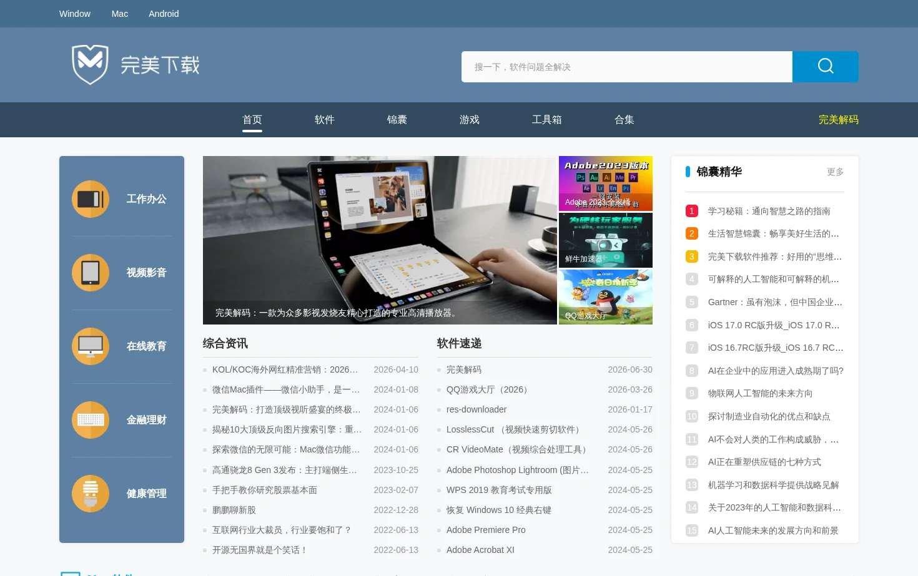
Task: Open news 手把手教你研究股票基本面
Action: click(x=265, y=491)
